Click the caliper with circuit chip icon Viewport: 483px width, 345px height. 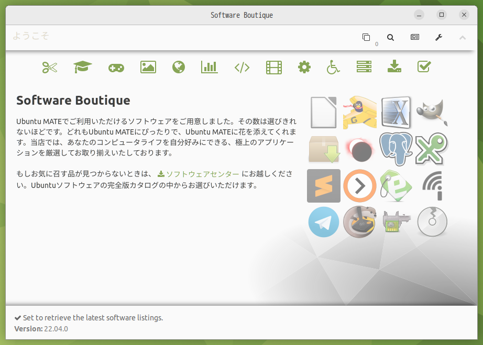point(396,221)
